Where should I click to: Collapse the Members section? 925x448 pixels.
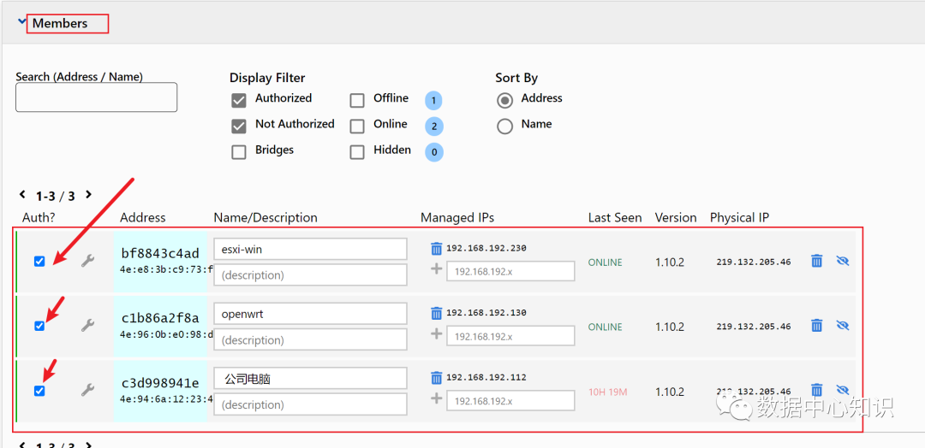(22, 23)
